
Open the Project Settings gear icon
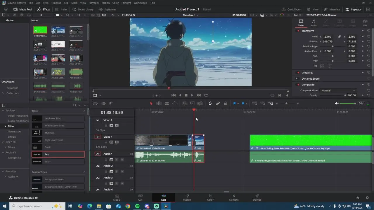tap(367, 198)
